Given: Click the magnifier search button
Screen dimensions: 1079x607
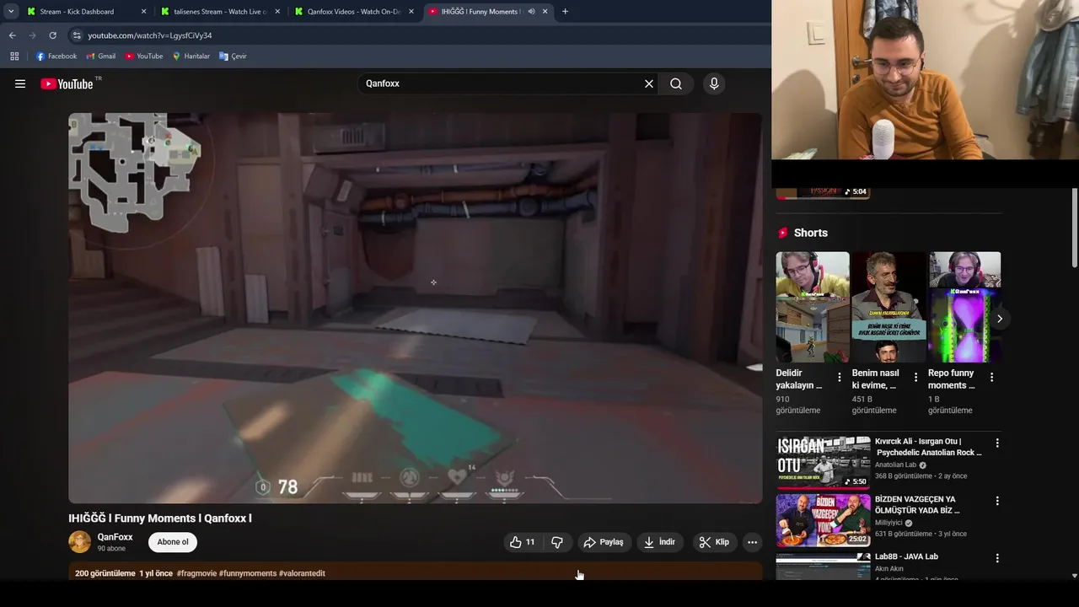Looking at the screenshot, I should click(x=676, y=83).
